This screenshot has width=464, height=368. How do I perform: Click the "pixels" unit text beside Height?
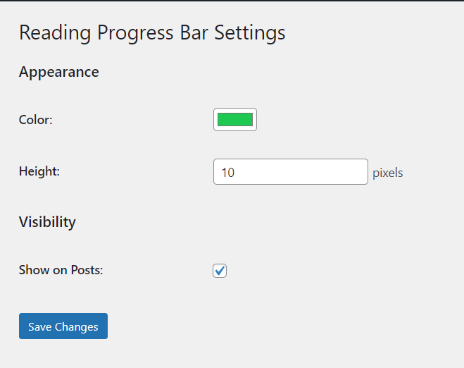click(x=388, y=173)
